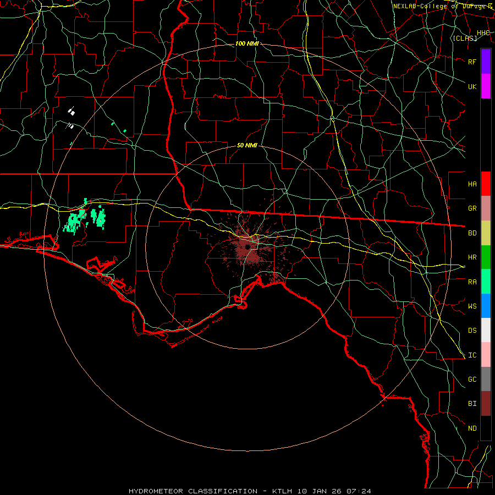Screen dimensions: 495x495
Task: Select the dark green HR legend swatch
Action: point(486,257)
